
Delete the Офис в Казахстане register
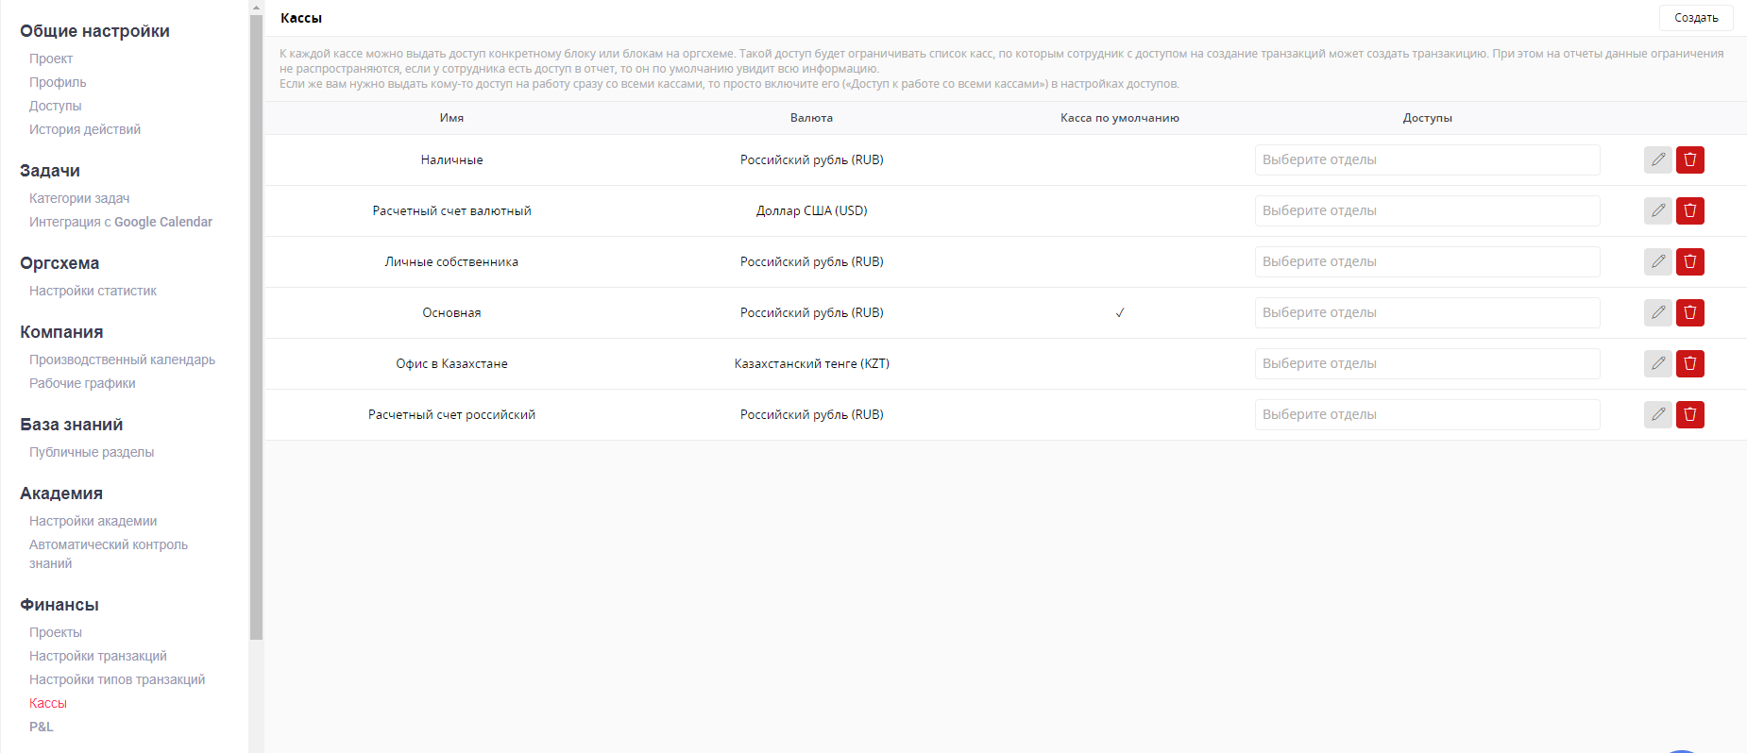tap(1689, 363)
